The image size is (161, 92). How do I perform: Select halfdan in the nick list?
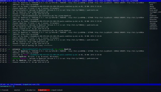coord(153,8)
